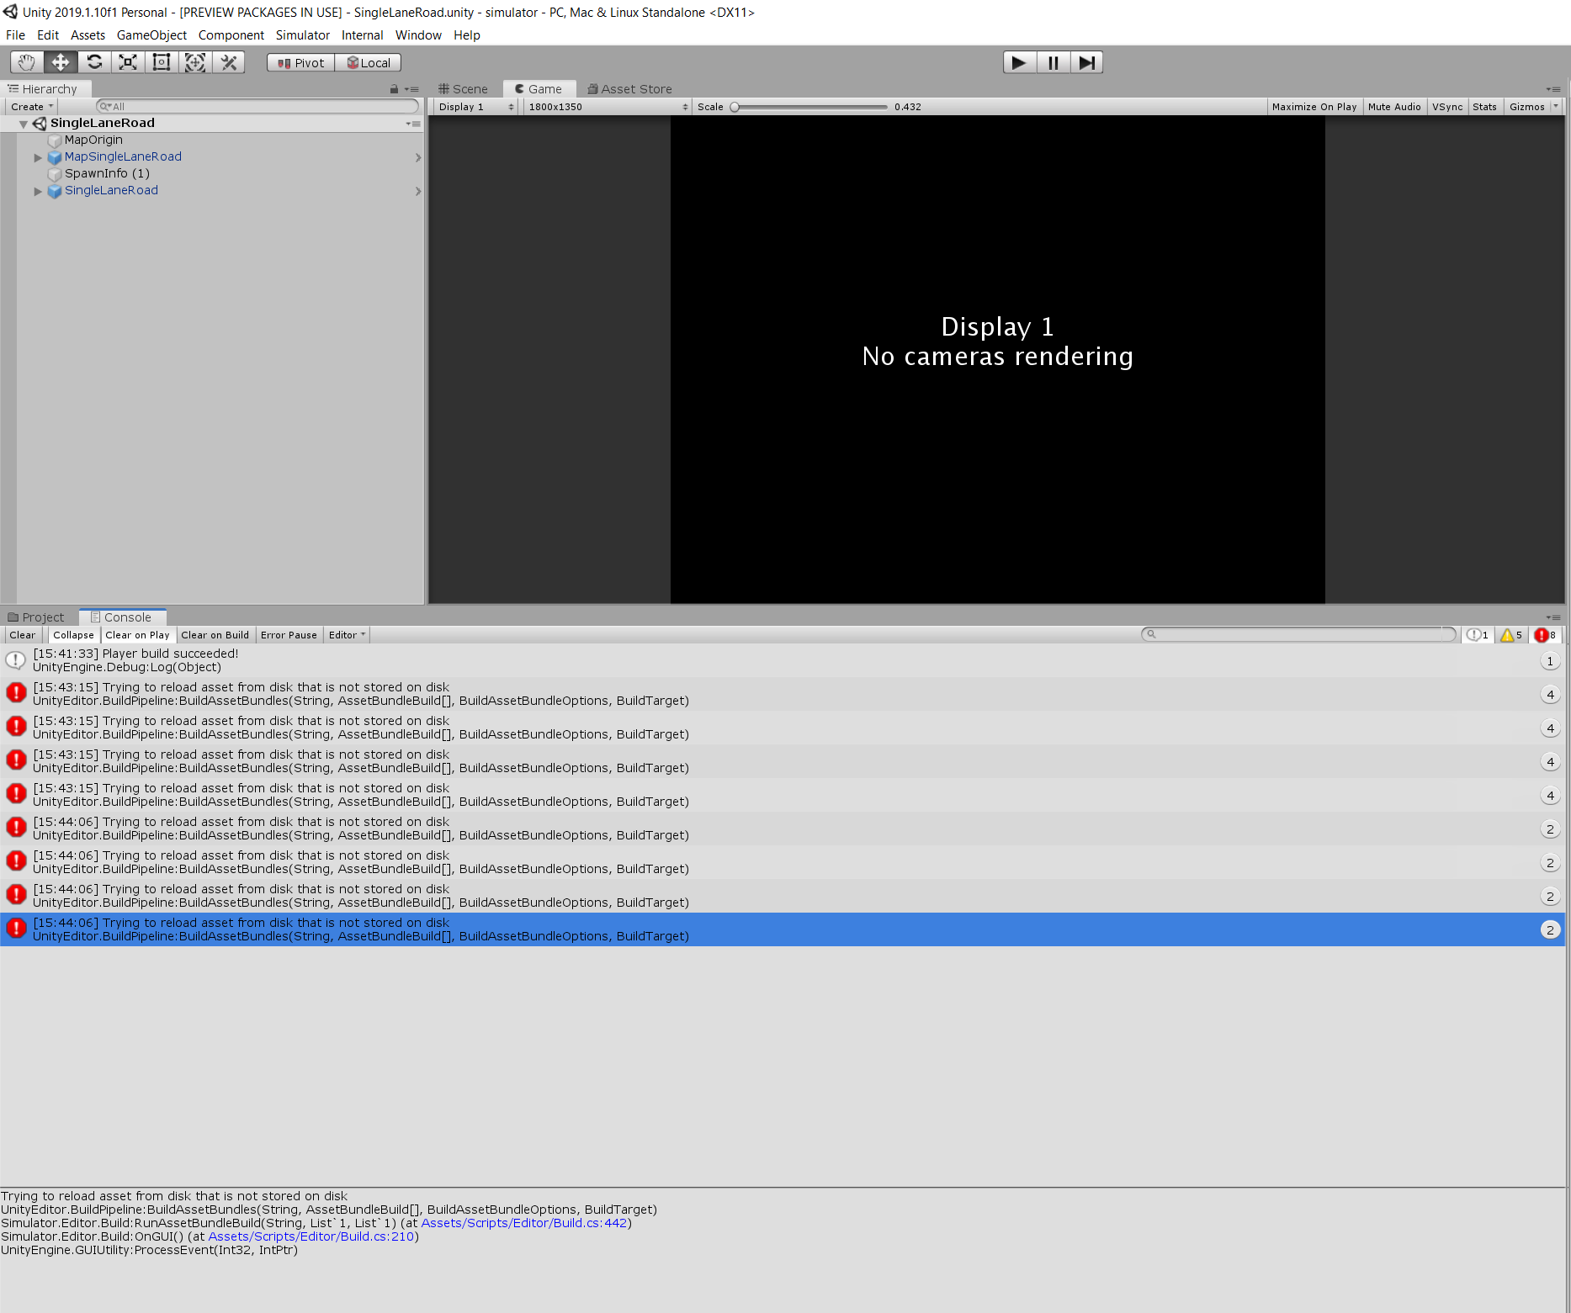Image resolution: width=1571 pixels, height=1313 pixels.
Task: Expand the SingleLaneRoad hierarchy item
Action: pos(38,191)
